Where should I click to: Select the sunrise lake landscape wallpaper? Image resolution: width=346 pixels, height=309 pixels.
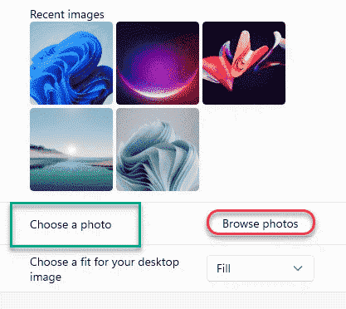tap(71, 150)
